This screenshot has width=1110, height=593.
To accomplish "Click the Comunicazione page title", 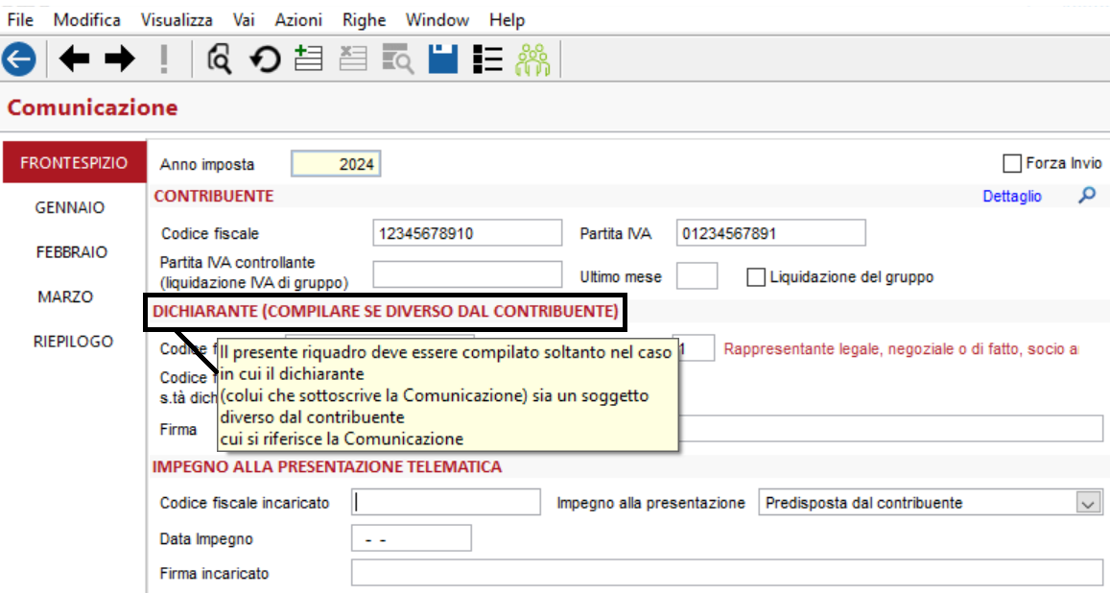I will [x=93, y=107].
